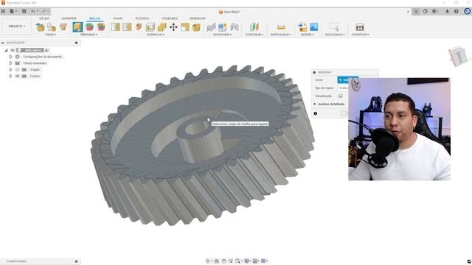Open the MODIFICAR dropdown
Screen dimensions: 472x265
[156, 35]
